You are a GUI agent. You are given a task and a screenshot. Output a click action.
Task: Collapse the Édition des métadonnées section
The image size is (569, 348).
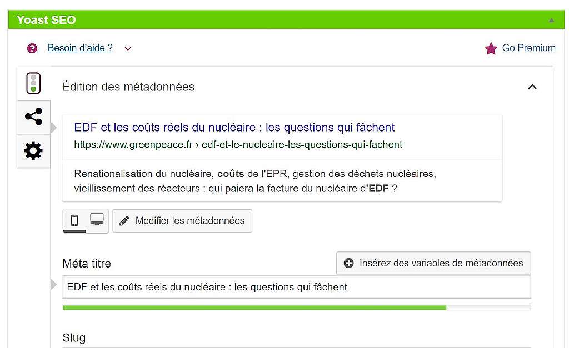pos(532,87)
